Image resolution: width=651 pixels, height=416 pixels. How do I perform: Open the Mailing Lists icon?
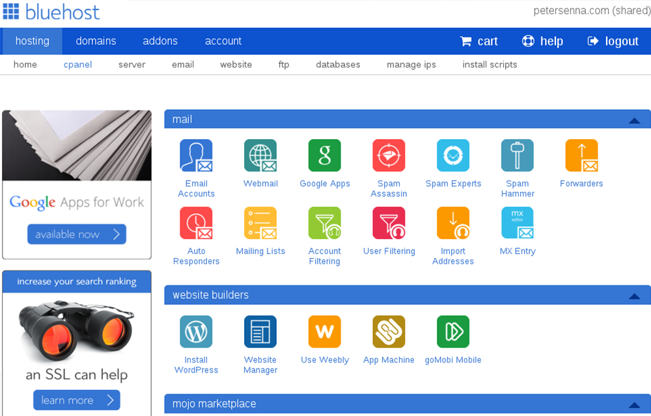[260, 223]
